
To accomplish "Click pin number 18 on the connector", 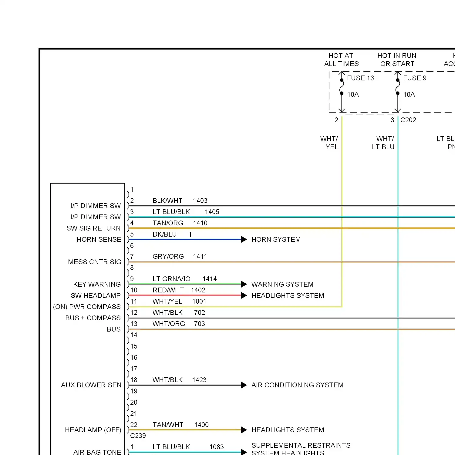I will [134, 380].
